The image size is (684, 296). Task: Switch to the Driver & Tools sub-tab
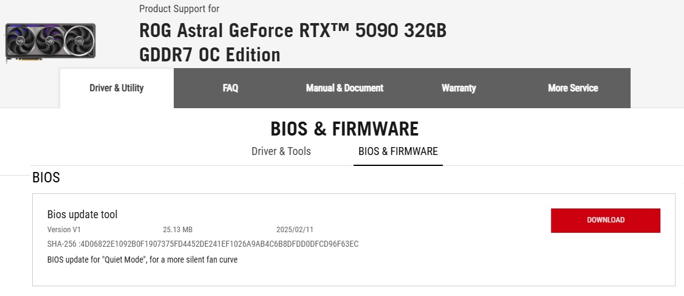281,151
